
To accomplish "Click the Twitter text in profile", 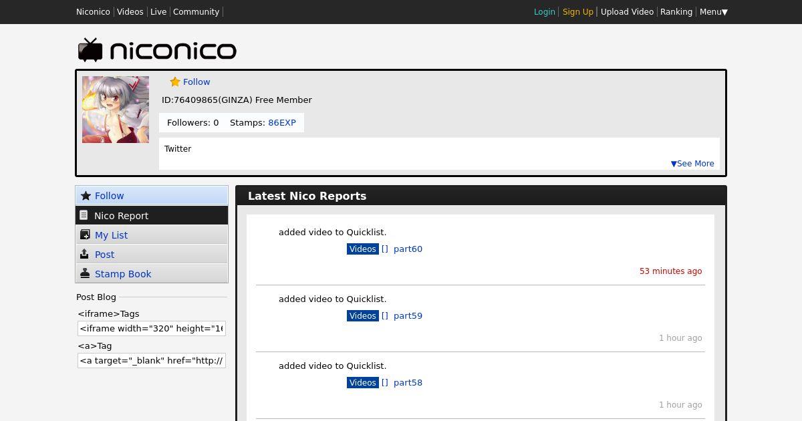I will (x=178, y=149).
